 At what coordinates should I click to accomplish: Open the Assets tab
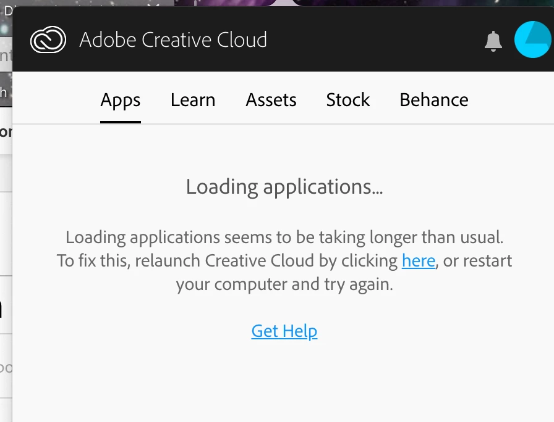271,100
